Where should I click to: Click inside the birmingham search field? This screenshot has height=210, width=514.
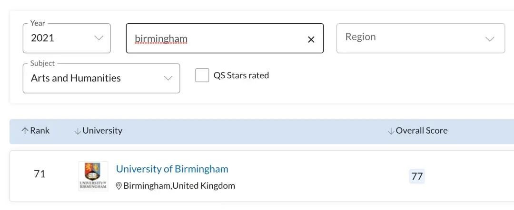pos(217,38)
